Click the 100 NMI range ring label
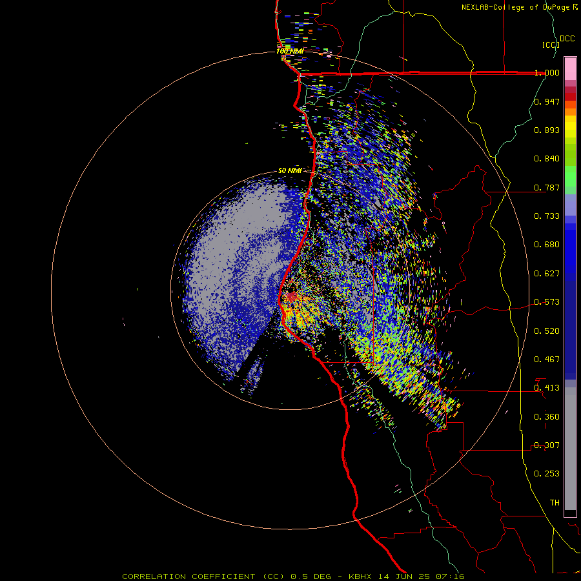The width and height of the screenshot is (581, 581). [x=290, y=51]
